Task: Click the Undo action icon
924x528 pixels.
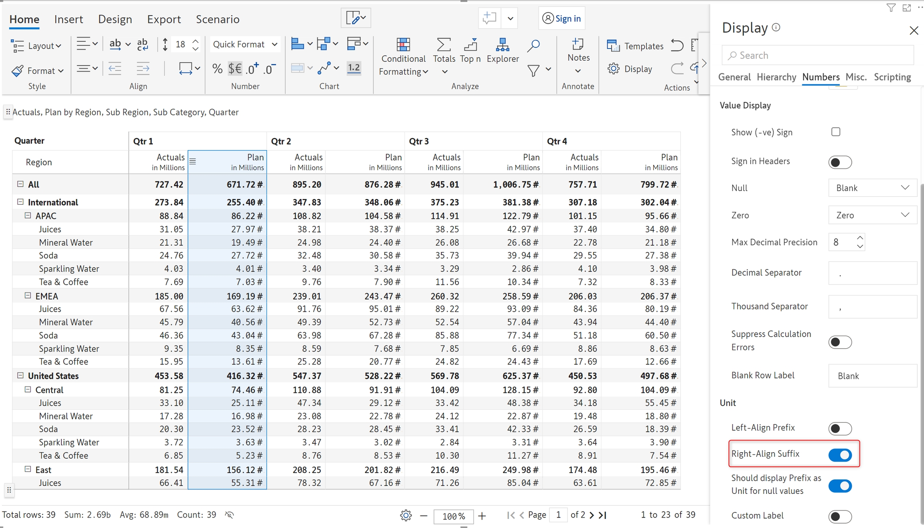Action: (x=677, y=46)
